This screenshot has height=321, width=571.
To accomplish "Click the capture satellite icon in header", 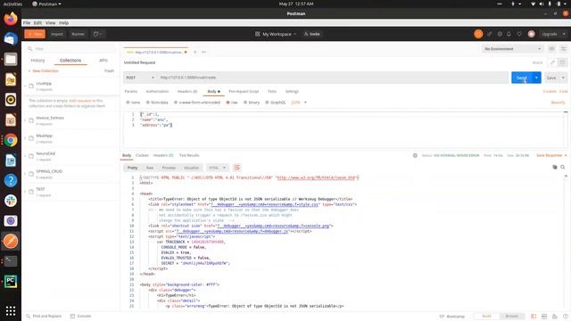I will pos(490,34).
